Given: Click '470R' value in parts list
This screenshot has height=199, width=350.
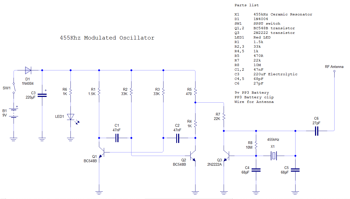Looking at the screenshot, I should (x=258, y=56).
